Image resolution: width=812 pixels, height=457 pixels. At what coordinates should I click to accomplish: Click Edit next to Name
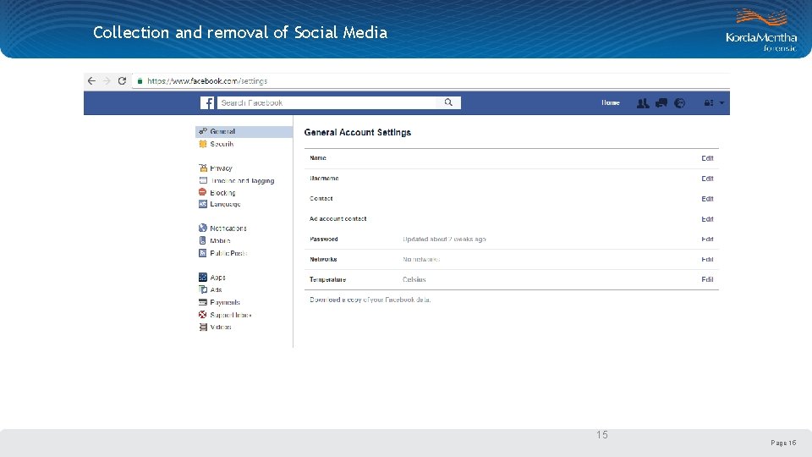pos(707,158)
